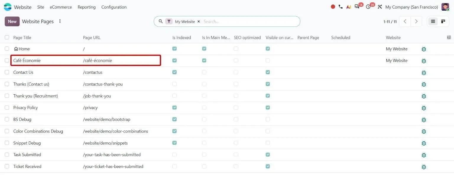Switch to list view
Image resolution: width=454 pixels, height=189 pixels.
point(433,21)
